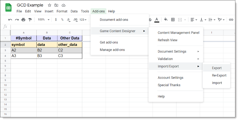The width and height of the screenshot is (239, 121).
Task: Select Refresh View
Action: coord(176,40)
